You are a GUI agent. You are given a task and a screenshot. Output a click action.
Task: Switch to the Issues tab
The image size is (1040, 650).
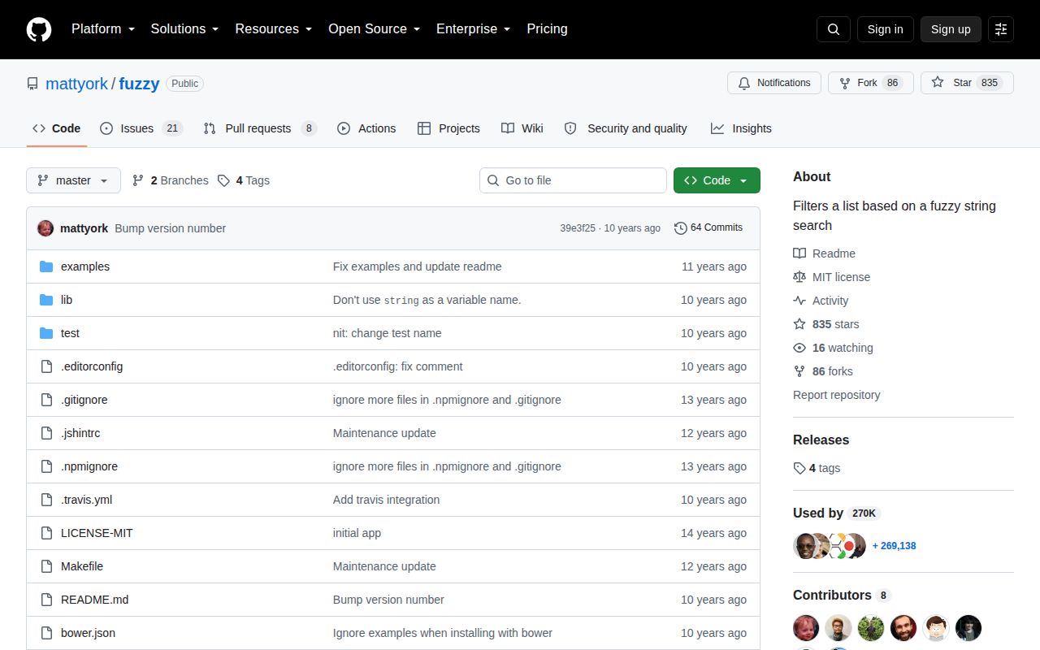(141, 128)
